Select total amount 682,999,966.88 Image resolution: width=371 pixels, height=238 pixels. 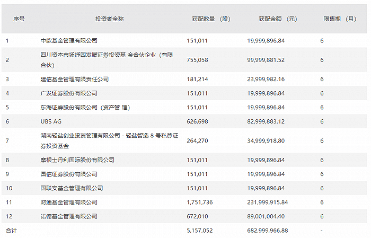click(268, 231)
